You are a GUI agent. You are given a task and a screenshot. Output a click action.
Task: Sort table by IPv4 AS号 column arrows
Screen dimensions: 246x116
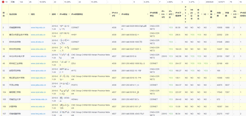[x=119, y=14]
